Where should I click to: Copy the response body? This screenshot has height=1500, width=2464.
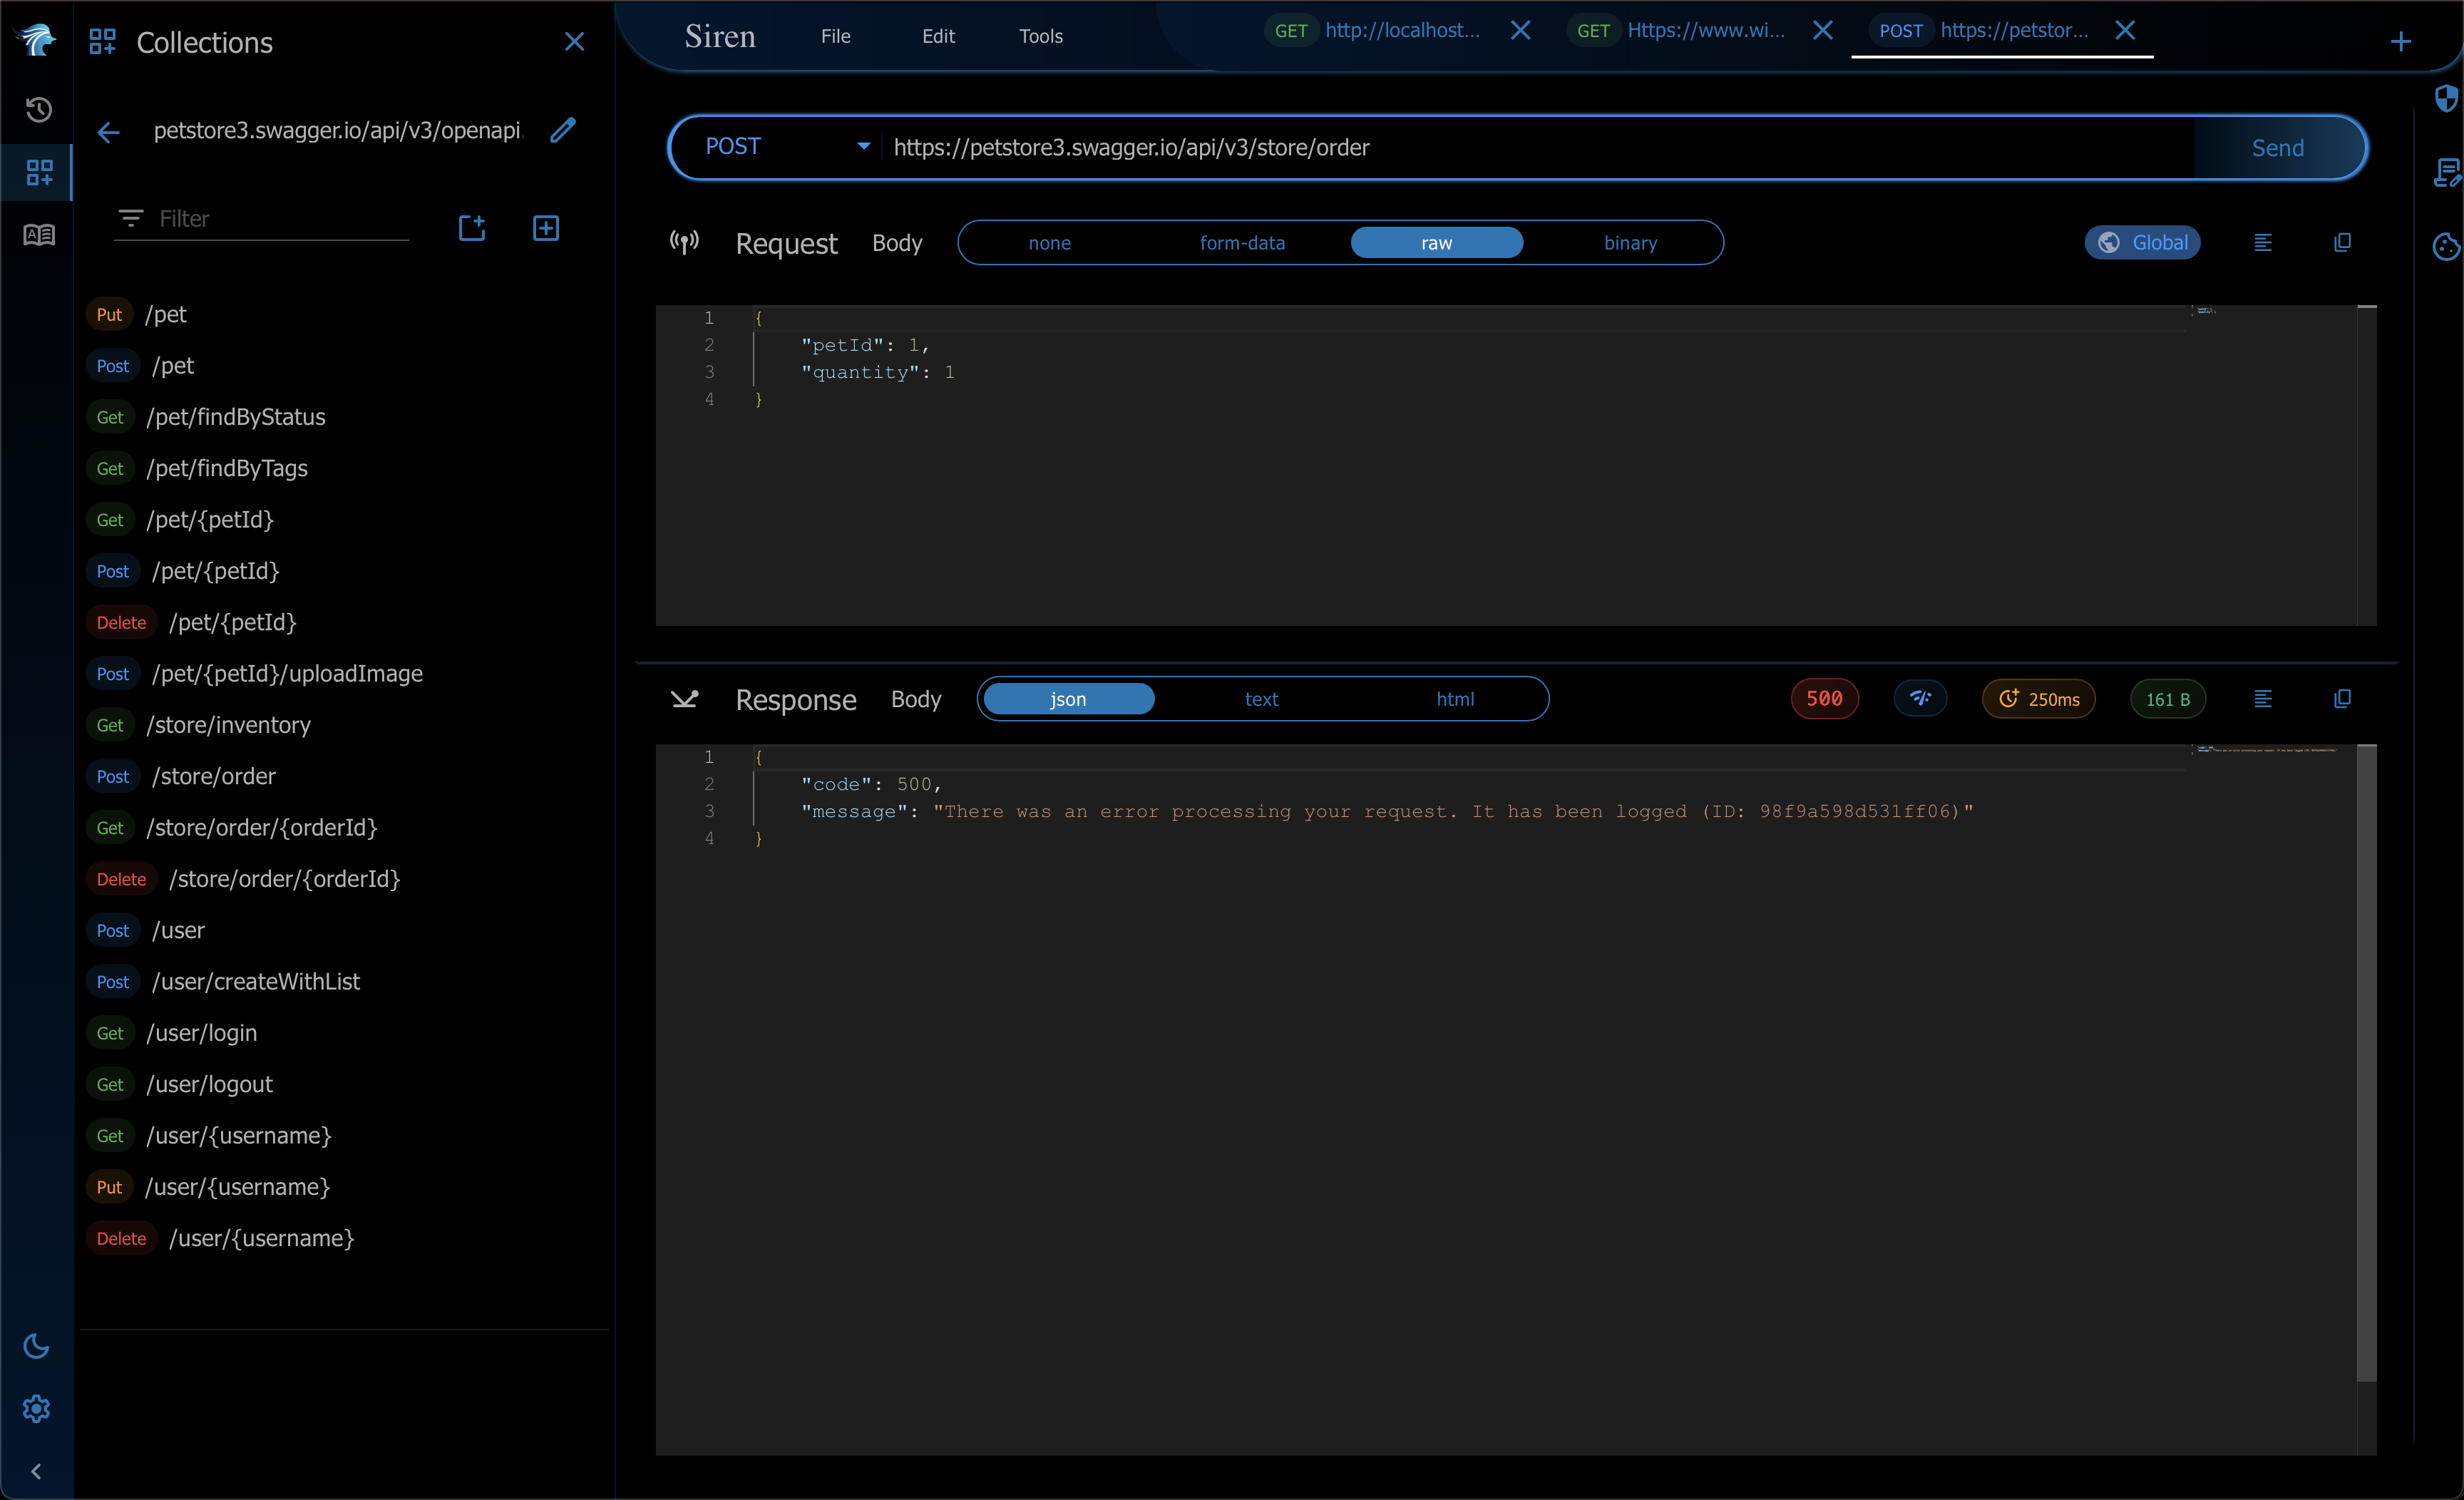[x=2343, y=698]
